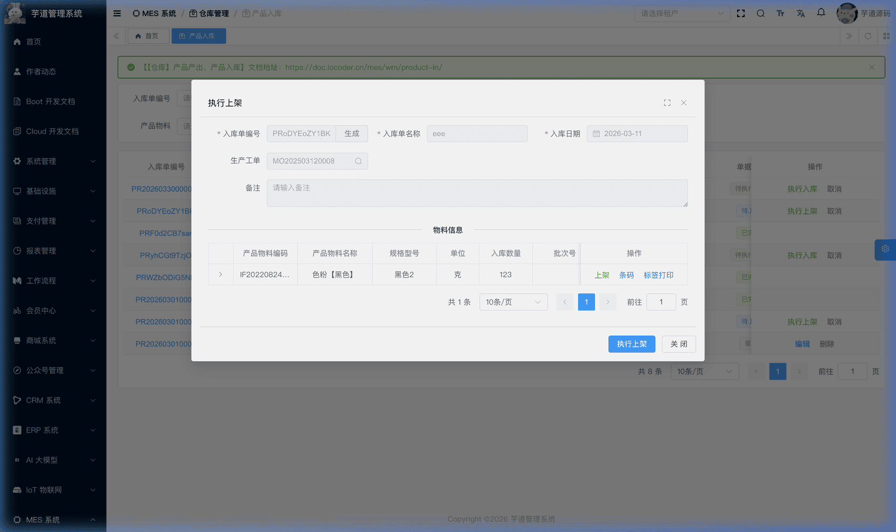Screen dimensions: 896x532
Task: Click the search icon in production order field
Action: (x=358, y=161)
